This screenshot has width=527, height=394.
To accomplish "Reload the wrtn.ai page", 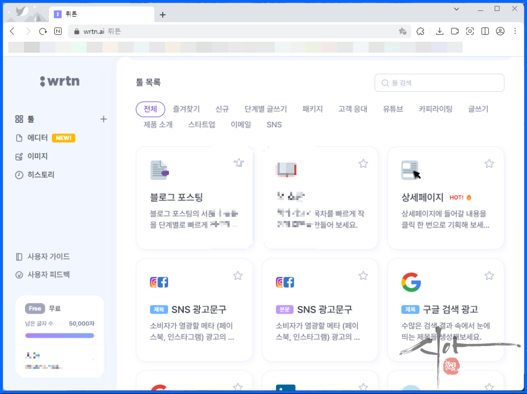I will 43,31.
